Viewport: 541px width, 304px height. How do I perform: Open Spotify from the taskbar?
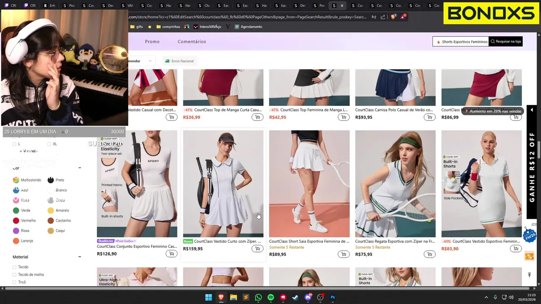pyautogui.click(x=270, y=297)
